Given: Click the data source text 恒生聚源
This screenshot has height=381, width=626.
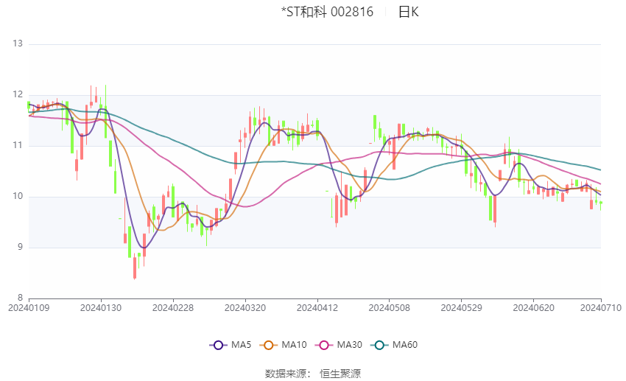Looking at the screenshot, I should [340, 374].
